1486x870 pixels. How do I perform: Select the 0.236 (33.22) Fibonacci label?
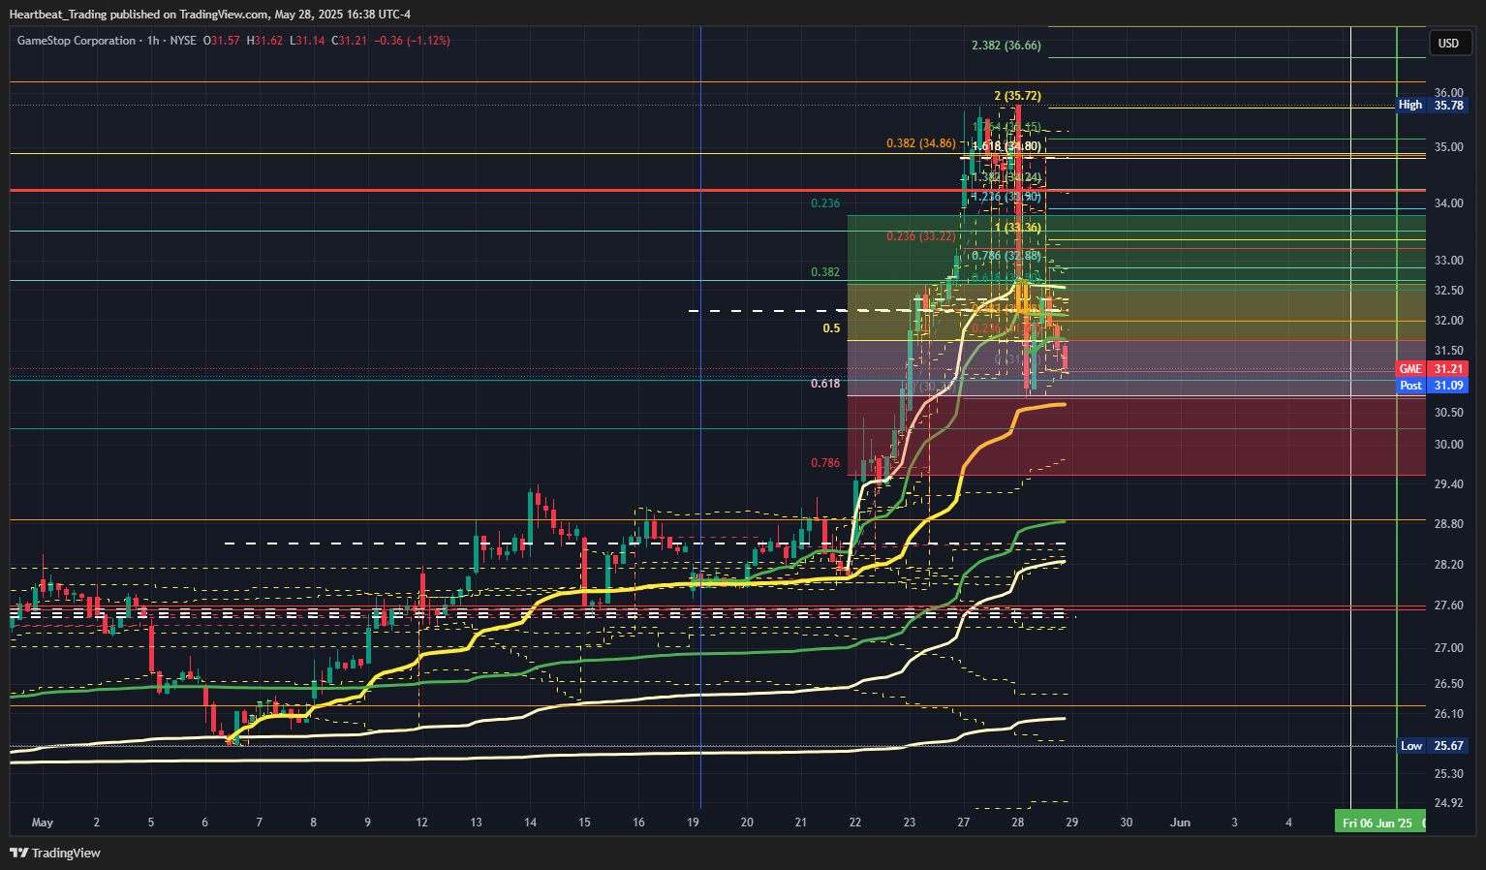(x=921, y=236)
